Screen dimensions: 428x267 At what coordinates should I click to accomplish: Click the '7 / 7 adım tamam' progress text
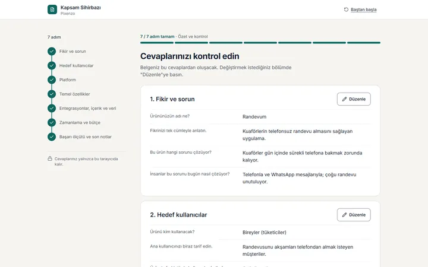pyautogui.click(x=157, y=37)
